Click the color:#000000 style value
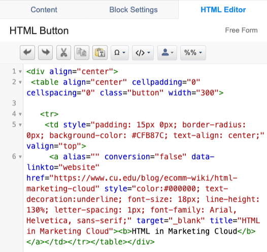The height and width of the screenshot is (252, 267). (x=166, y=189)
